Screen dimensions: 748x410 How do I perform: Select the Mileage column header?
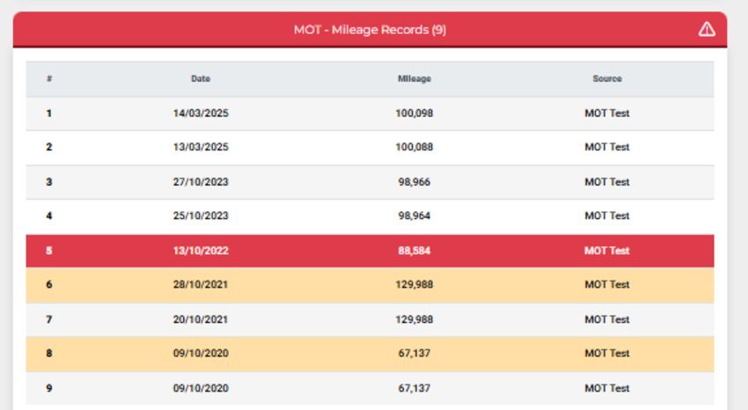tap(414, 78)
